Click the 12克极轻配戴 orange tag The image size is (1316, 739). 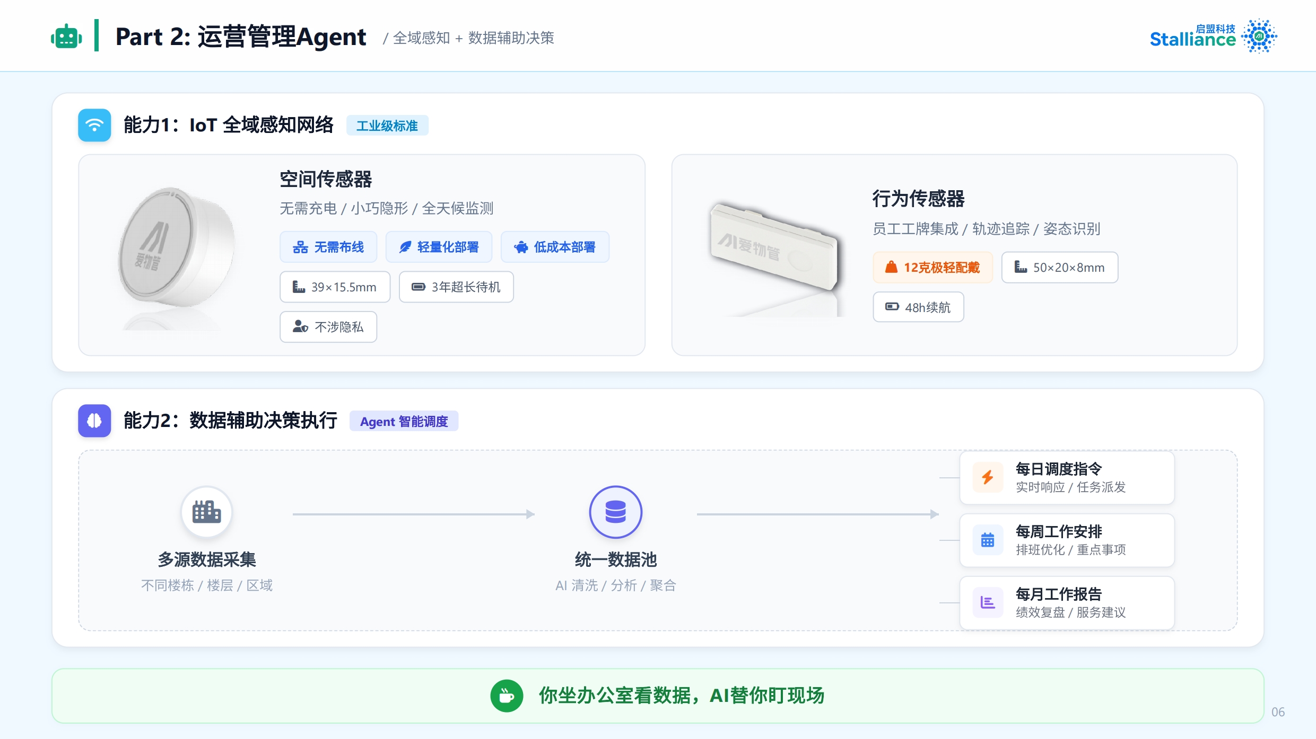click(x=932, y=268)
